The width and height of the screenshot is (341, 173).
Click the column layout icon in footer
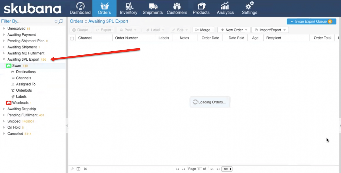pyautogui.click(x=78, y=169)
